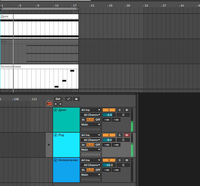This screenshot has height=186, width=200.
Task: Open Пэд track All Ins dropdown
Action: (91, 135)
